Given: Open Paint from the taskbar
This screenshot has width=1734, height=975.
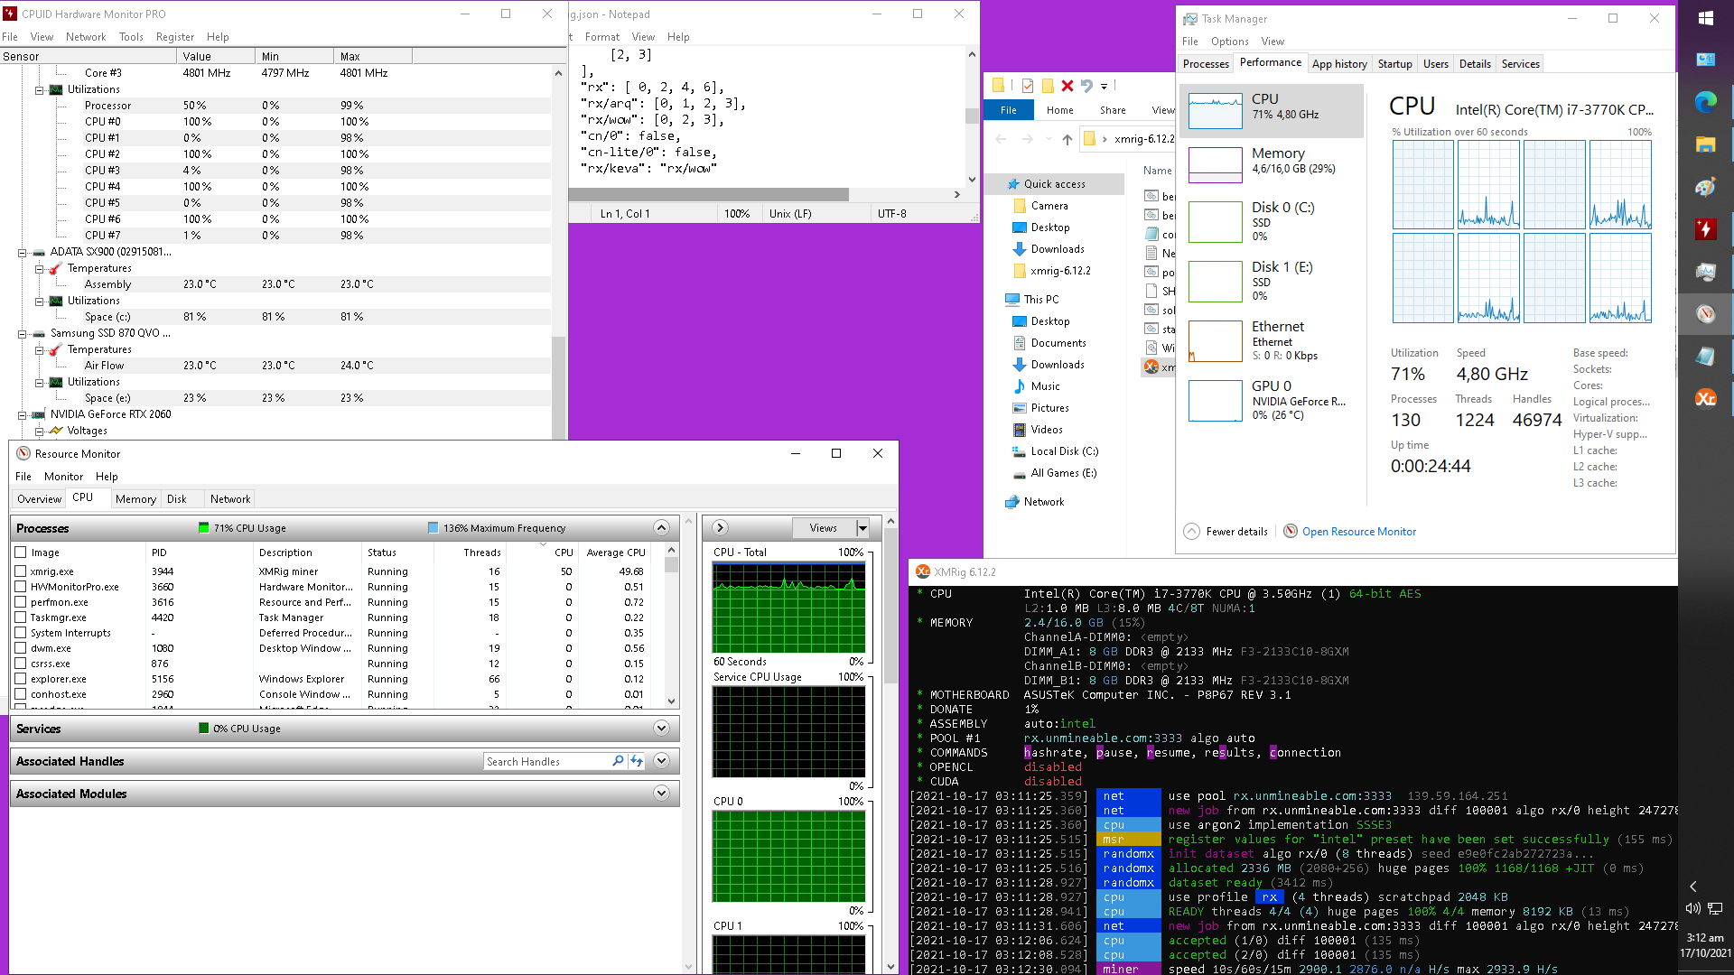Looking at the screenshot, I should [1706, 185].
